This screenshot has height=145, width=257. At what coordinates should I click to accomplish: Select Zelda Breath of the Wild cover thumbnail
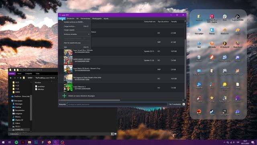pos(68,79)
